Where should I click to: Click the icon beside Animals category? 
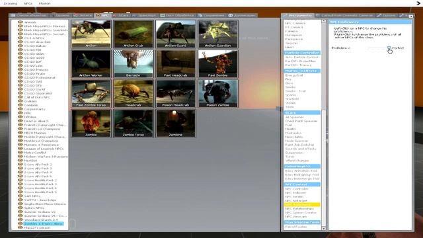[x=20, y=22]
